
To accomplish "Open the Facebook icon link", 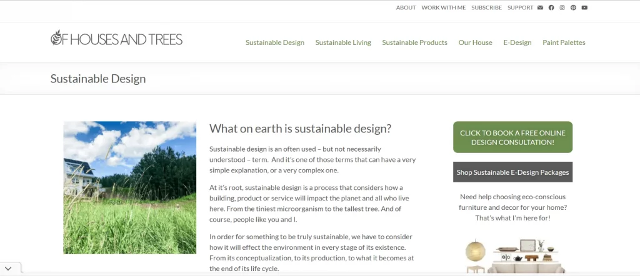I will 551,7.
